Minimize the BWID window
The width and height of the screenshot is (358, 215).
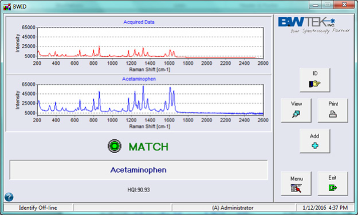(x=316, y=5)
